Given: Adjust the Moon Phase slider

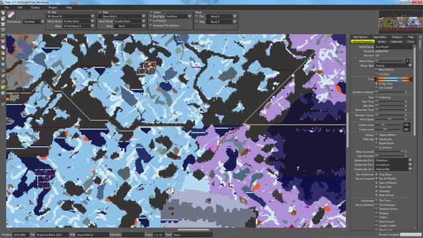Looking at the screenshot, I should coord(390,61).
